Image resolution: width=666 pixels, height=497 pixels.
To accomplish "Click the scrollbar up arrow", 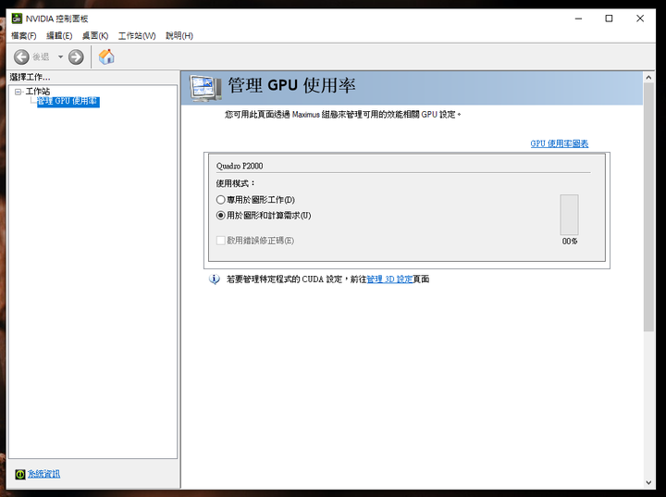I will pos(648,78).
